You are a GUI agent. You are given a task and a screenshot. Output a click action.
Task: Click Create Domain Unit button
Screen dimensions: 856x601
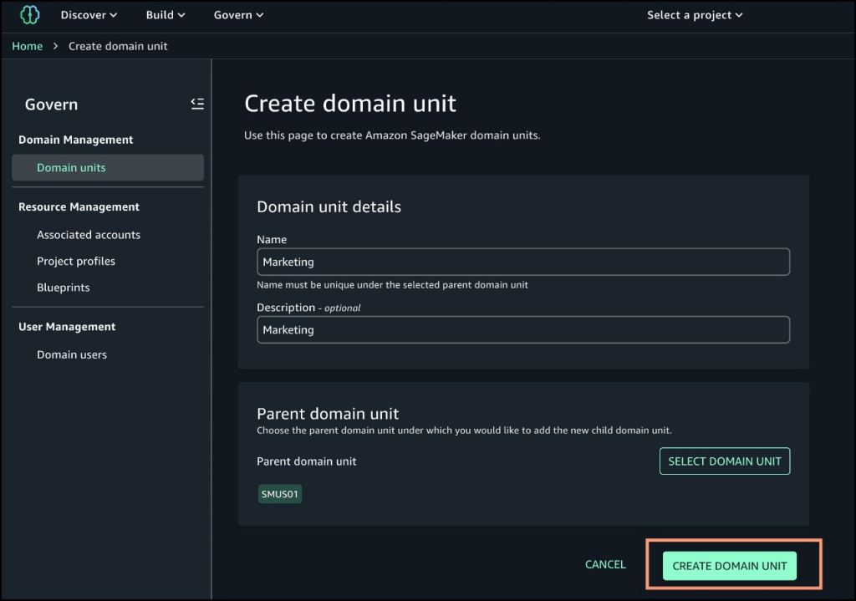click(x=729, y=566)
